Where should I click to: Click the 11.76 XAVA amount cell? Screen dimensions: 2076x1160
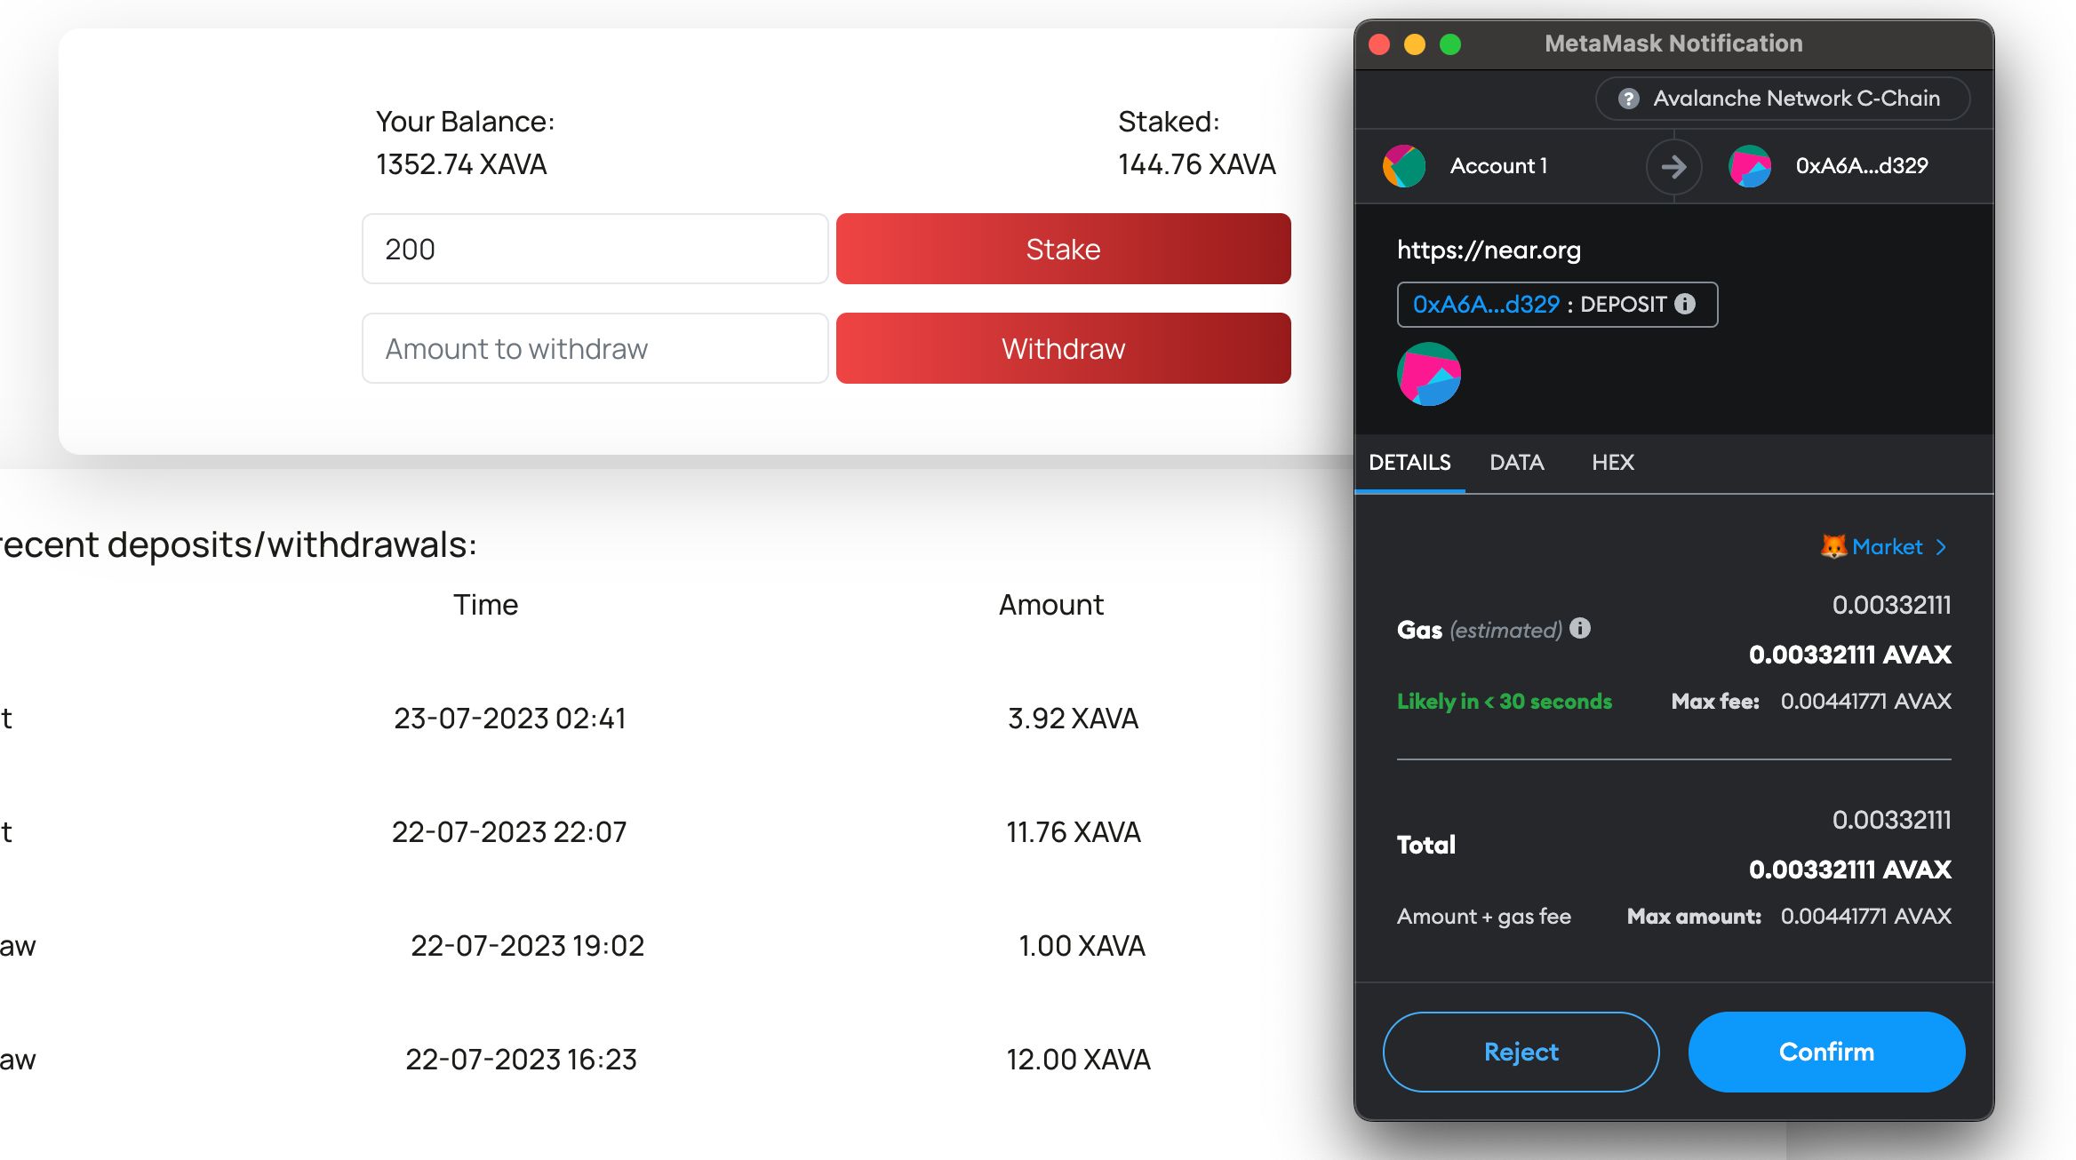1073,831
